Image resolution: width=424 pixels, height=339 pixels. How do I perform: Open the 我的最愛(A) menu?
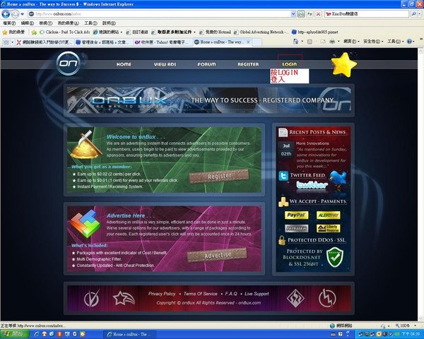coord(68,23)
